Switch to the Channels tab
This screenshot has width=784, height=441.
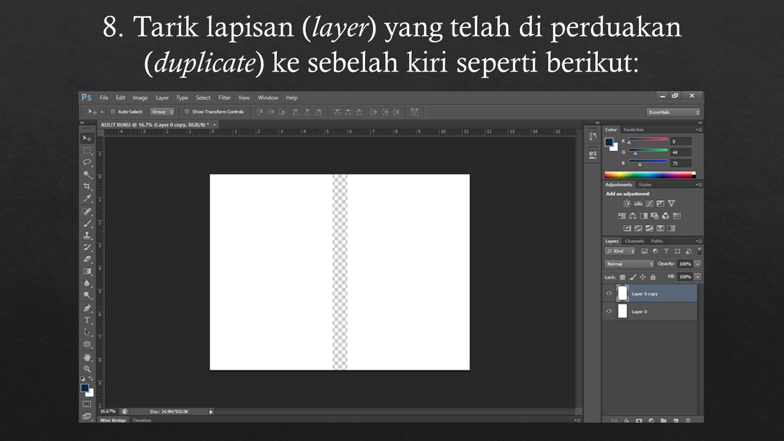coord(635,241)
